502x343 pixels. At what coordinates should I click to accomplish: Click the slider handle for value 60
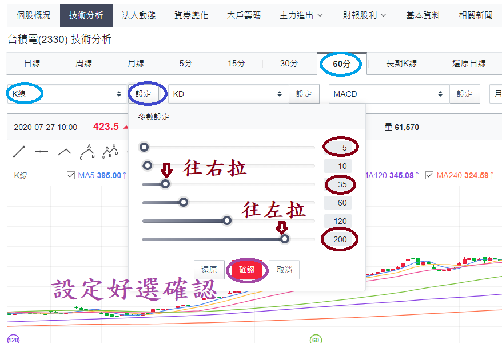184,202
